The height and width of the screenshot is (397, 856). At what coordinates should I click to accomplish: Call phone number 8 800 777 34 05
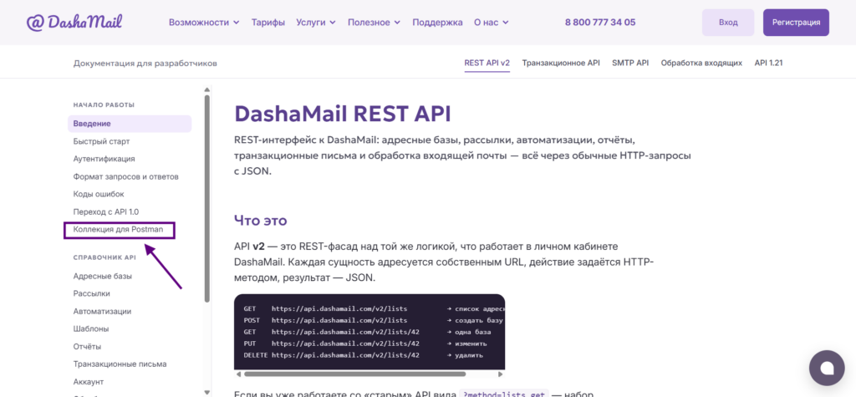click(600, 23)
